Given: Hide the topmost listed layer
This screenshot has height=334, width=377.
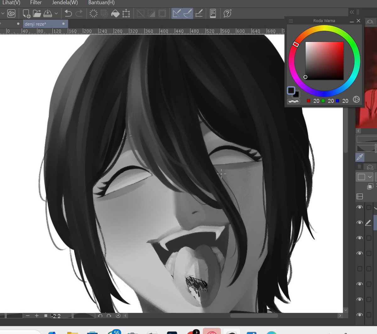Looking at the screenshot, I should 360,207.
